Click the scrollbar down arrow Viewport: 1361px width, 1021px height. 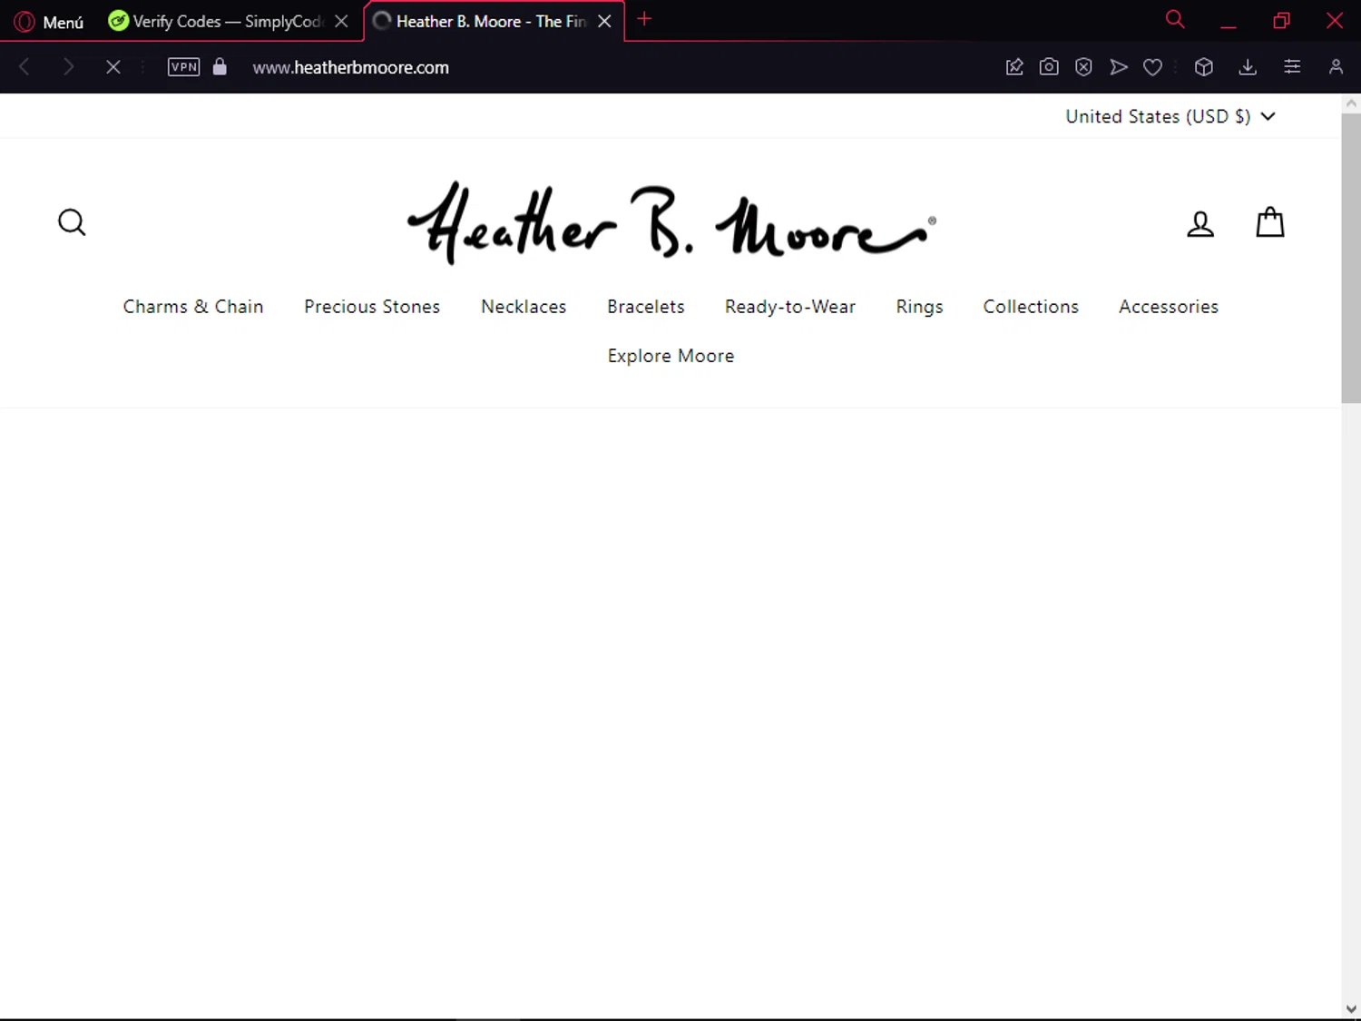pyautogui.click(x=1351, y=1009)
